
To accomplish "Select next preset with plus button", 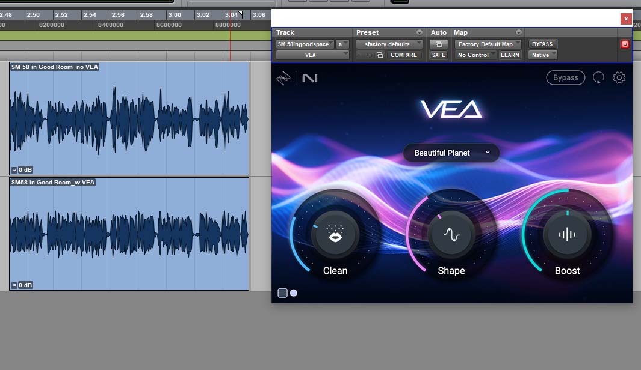I will (370, 55).
